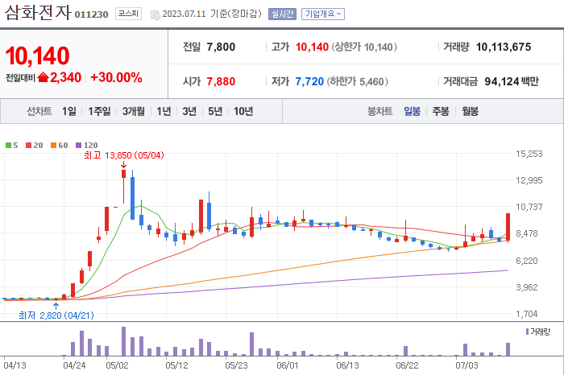
Task: Click the 시가 7,880 opening price value
Action: 221,81
